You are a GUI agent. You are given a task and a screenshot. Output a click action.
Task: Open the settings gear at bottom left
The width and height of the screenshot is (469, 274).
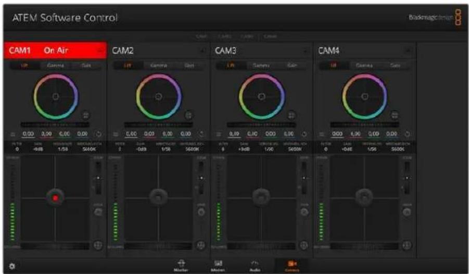click(12, 266)
